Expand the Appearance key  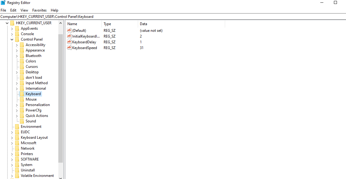point(17,51)
